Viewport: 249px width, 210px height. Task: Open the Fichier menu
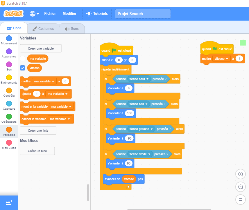pyautogui.click(x=50, y=14)
